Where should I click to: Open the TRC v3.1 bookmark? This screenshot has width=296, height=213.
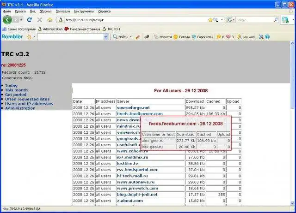point(111,29)
